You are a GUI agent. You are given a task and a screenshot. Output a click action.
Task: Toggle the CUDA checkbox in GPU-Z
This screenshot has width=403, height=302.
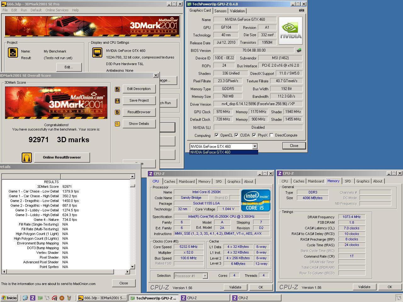tap(236, 135)
